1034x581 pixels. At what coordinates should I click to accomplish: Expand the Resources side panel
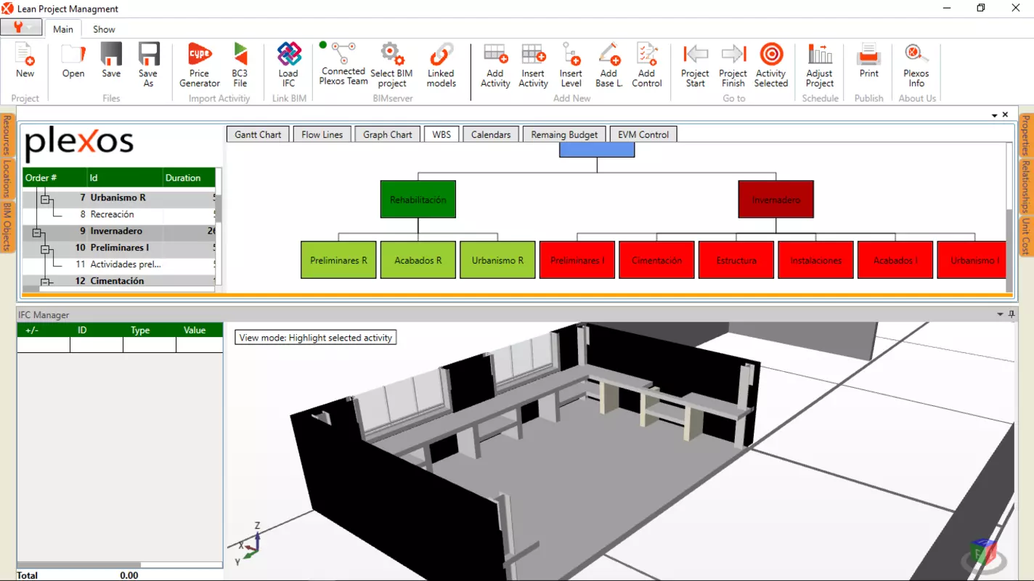tap(7, 136)
